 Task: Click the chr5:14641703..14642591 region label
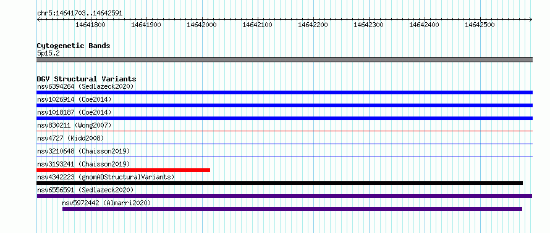[x=80, y=14]
